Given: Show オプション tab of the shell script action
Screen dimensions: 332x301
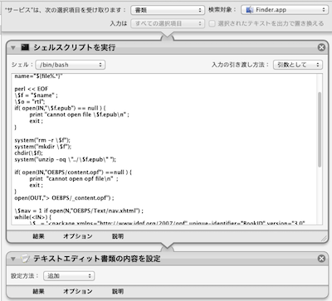Looking at the screenshot, I should (x=78, y=236).
